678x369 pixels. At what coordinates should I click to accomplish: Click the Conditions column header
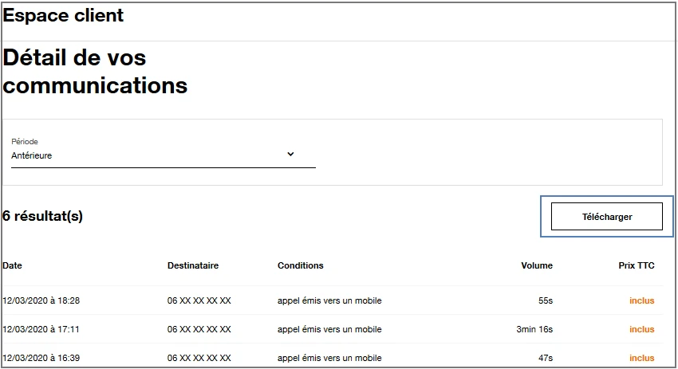pos(301,265)
